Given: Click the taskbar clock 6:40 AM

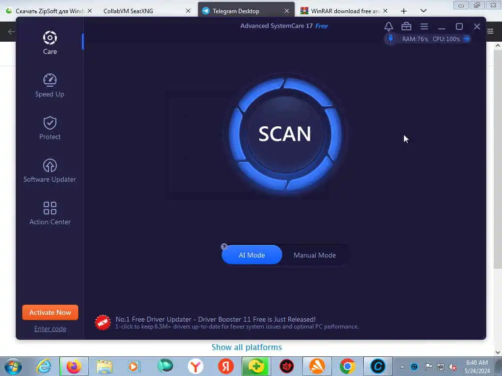Looking at the screenshot, I should coord(477,367).
